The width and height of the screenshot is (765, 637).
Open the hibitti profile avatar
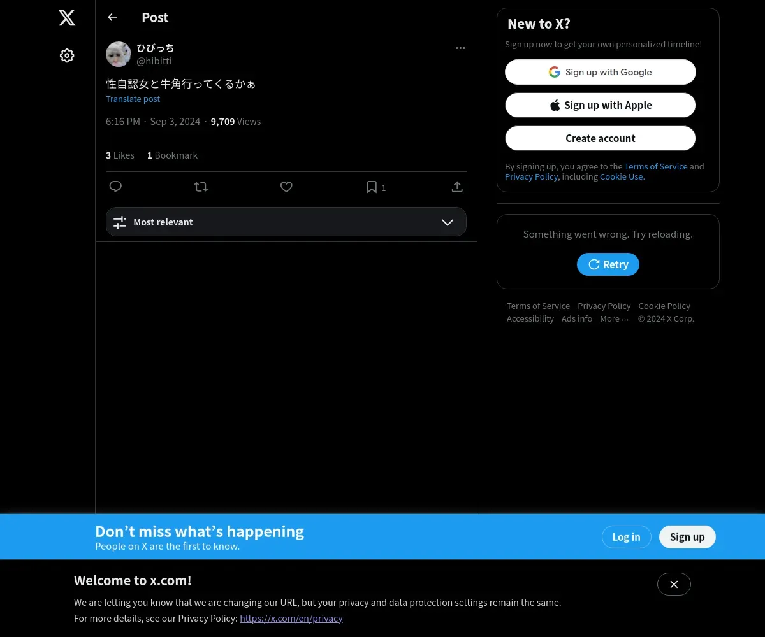pos(119,54)
